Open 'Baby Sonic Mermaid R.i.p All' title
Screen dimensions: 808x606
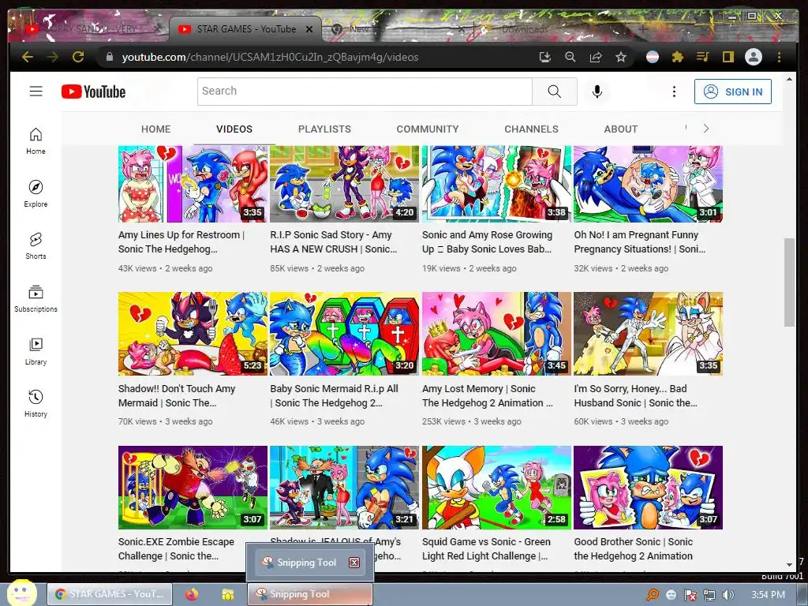pos(334,396)
